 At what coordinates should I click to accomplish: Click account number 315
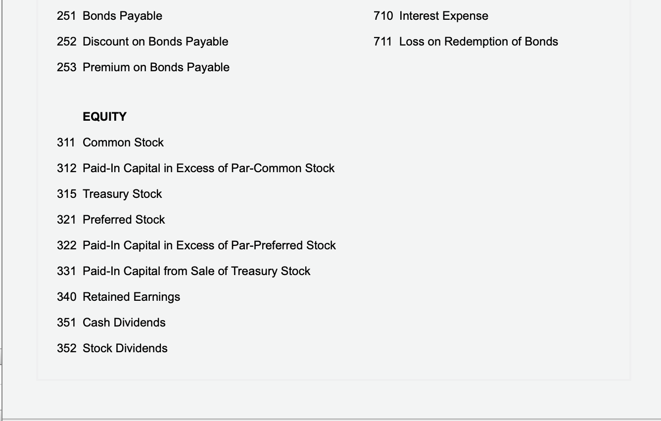point(66,194)
